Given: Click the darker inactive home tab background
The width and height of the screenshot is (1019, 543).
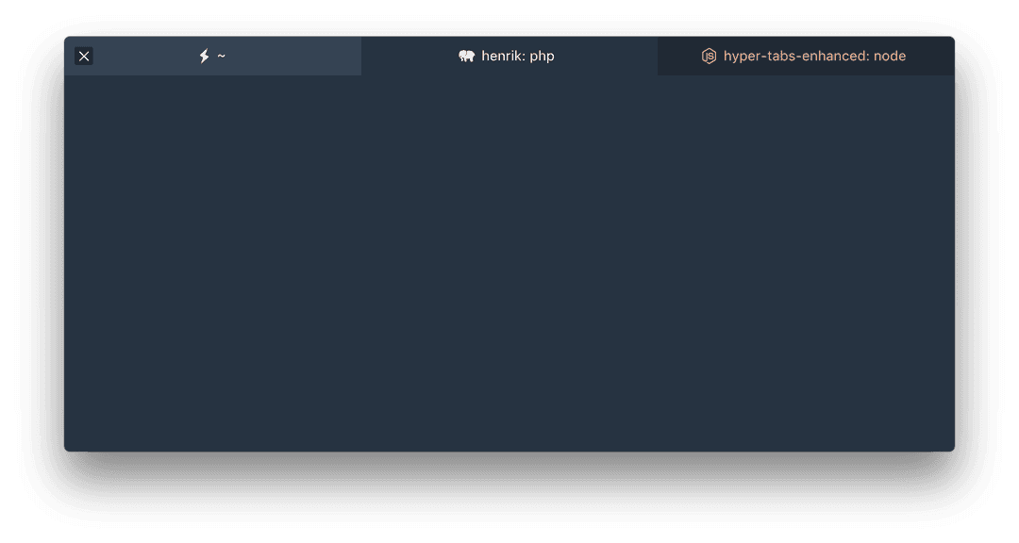Looking at the screenshot, I should pyautogui.click(x=283, y=56).
